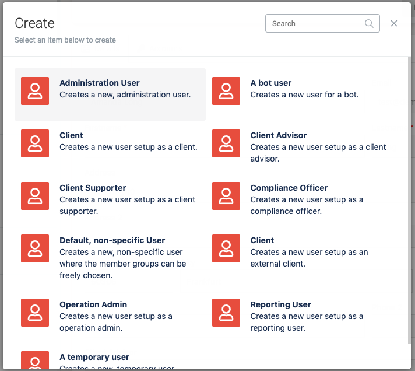The height and width of the screenshot is (371, 415).
Task: Click the Operation Admin person icon
Action: point(35,313)
